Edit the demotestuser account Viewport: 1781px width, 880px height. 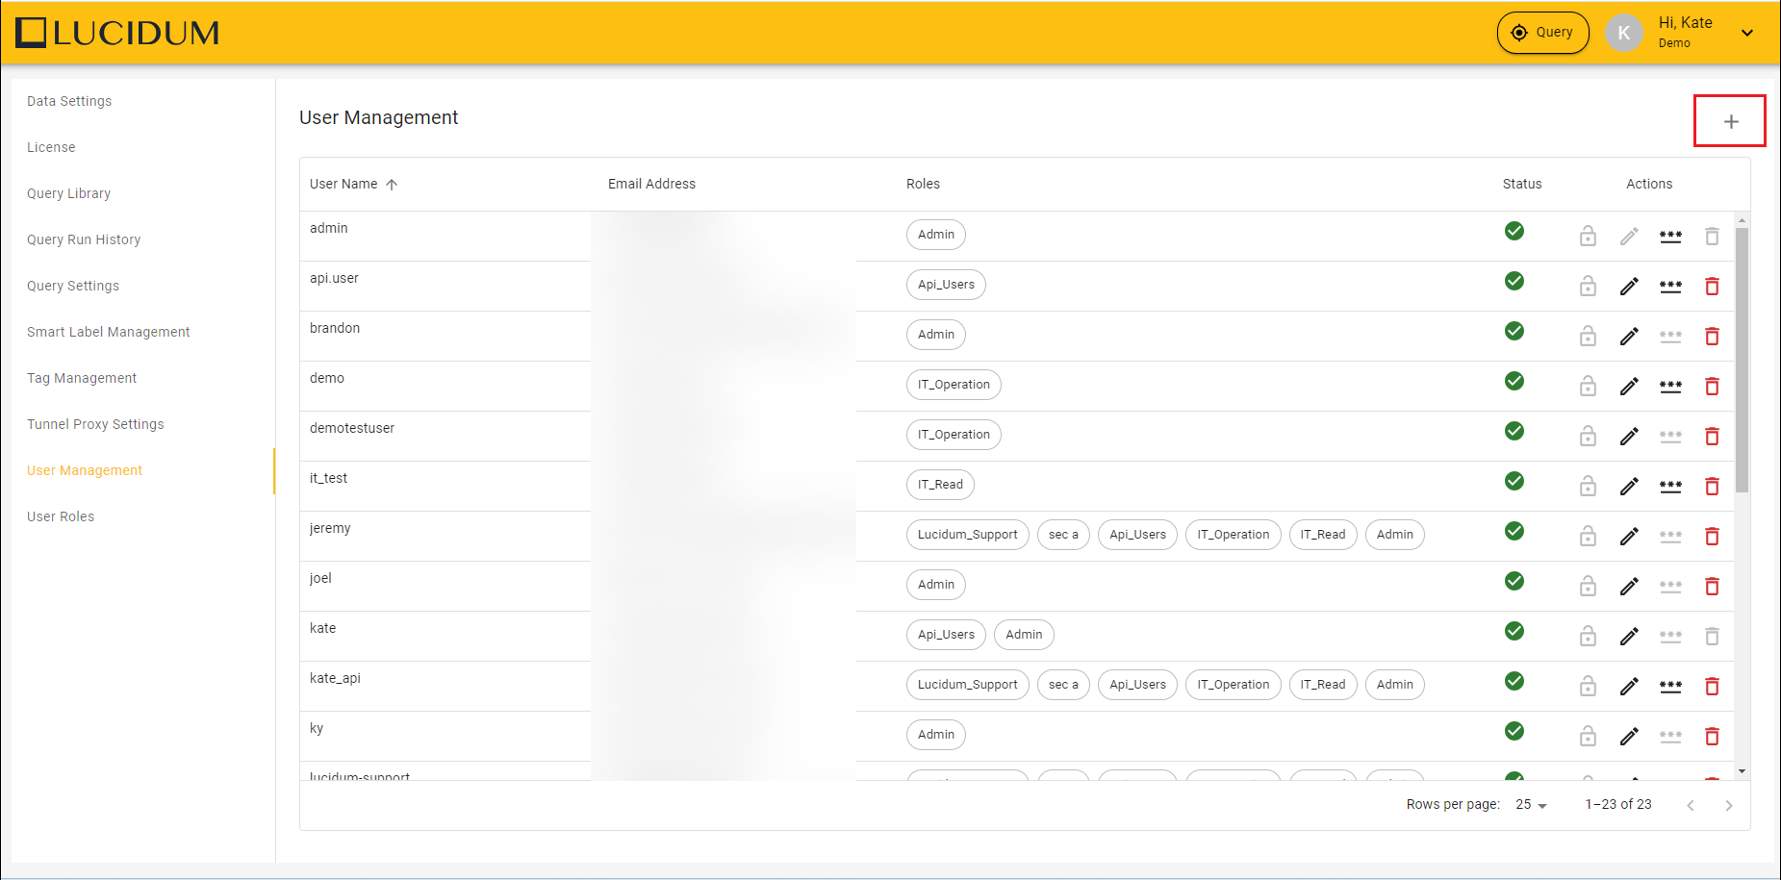[1629, 437]
